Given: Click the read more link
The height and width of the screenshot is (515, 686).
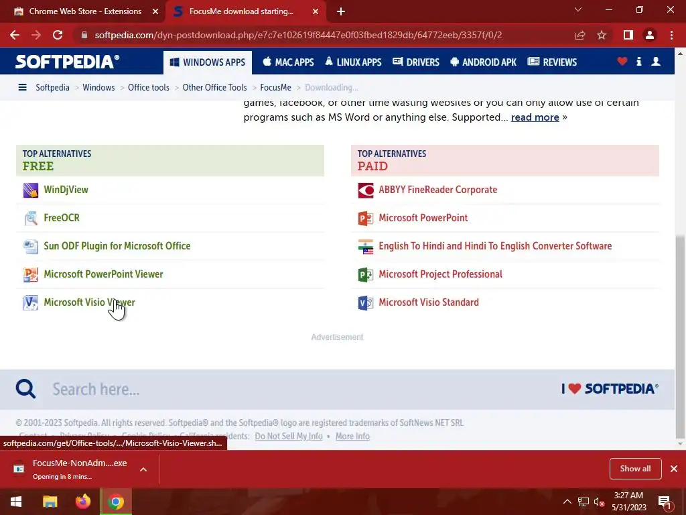Looking at the screenshot, I should [535, 117].
